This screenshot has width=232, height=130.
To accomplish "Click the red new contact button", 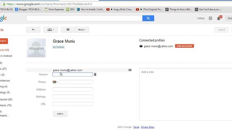I will [x=4, y=41].
